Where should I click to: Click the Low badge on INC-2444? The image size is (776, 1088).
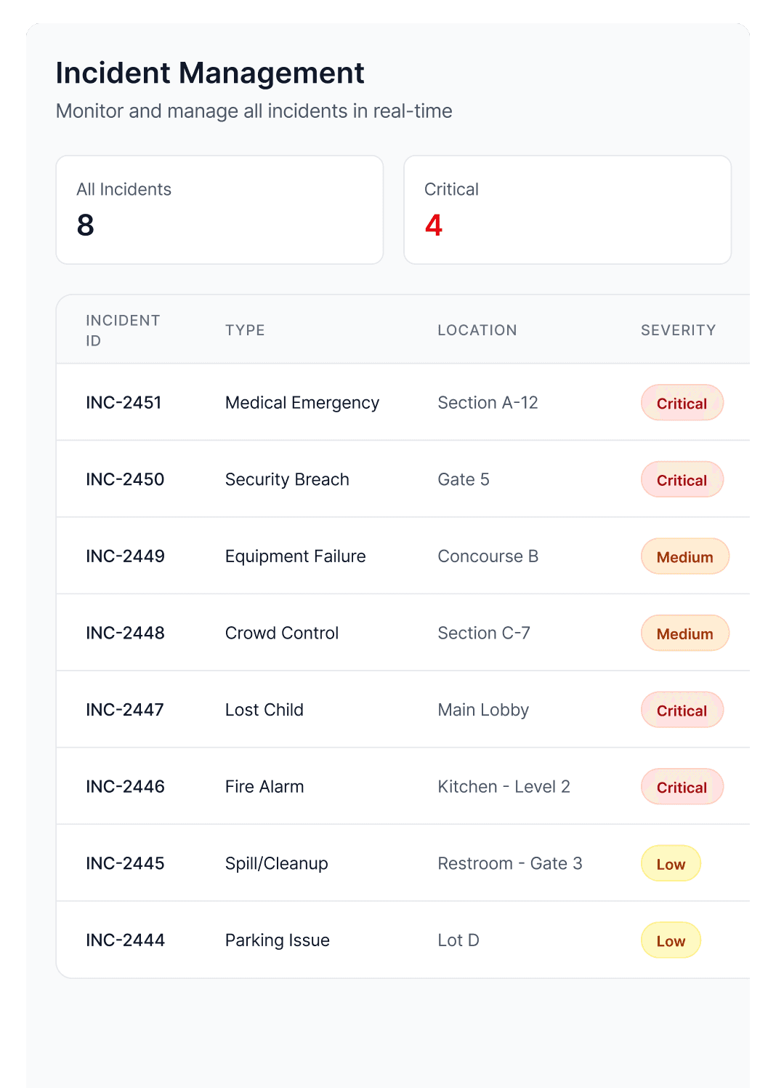click(670, 940)
